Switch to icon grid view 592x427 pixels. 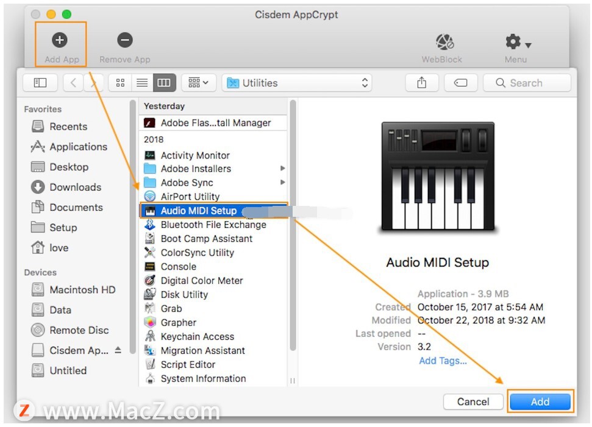tap(120, 83)
